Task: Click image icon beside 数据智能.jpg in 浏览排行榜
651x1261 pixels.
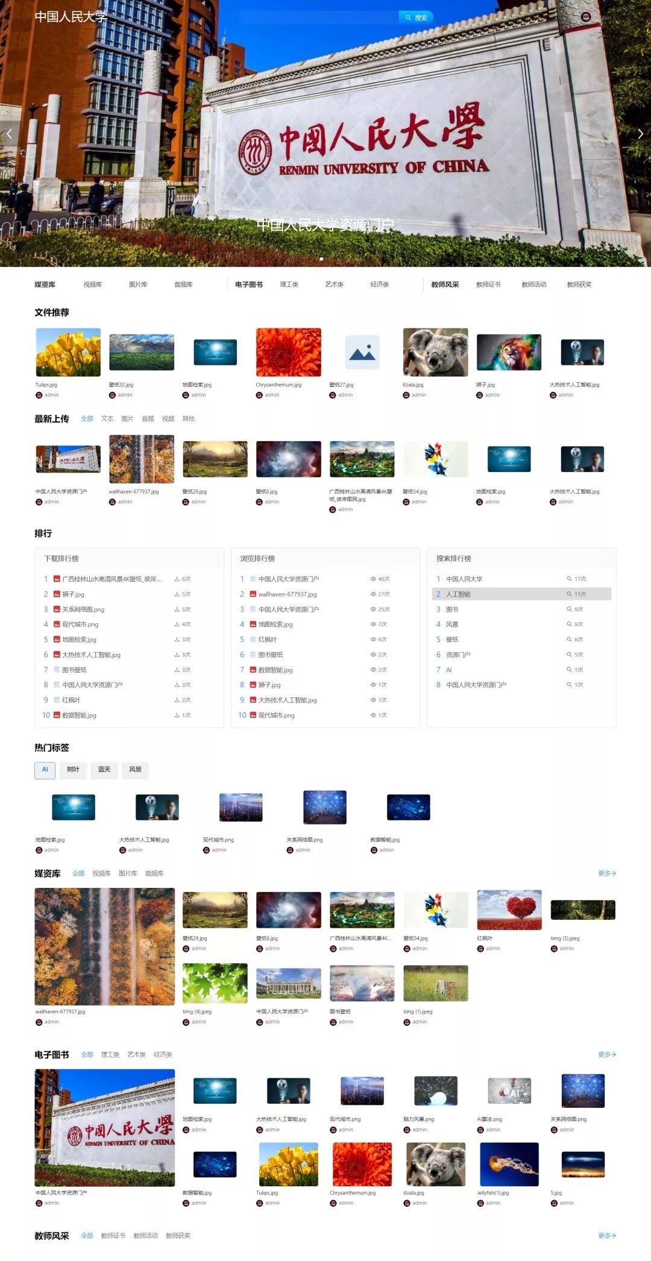Action: tap(253, 670)
